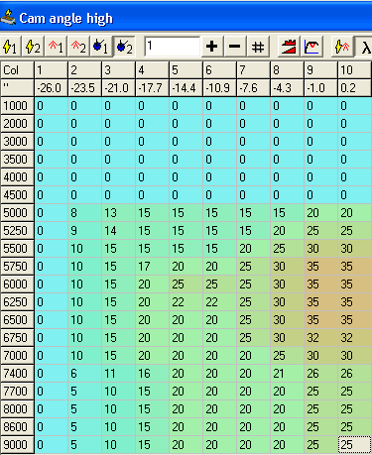
Task: Select the 4500 rpm row header
Action: [17, 195]
